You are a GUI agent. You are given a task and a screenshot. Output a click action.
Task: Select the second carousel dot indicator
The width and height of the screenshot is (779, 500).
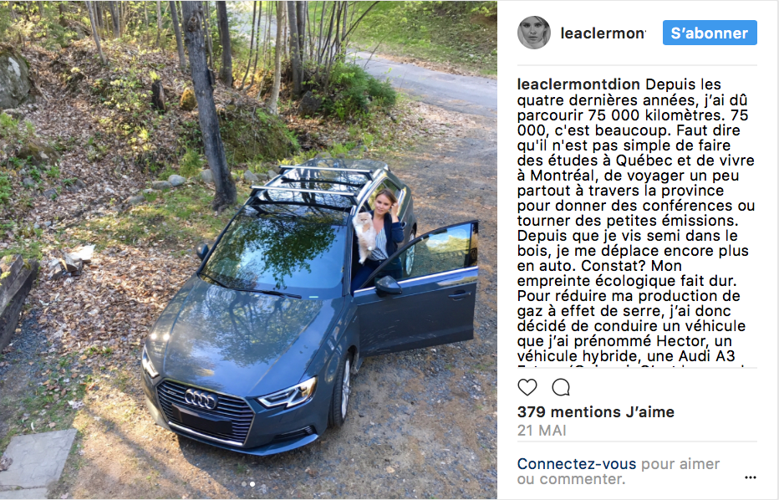click(x=252, y=483)
